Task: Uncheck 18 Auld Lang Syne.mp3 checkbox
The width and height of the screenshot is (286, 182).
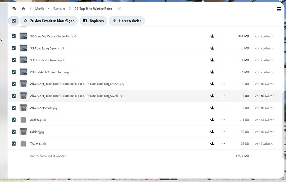Action: [x=14, y=48]
